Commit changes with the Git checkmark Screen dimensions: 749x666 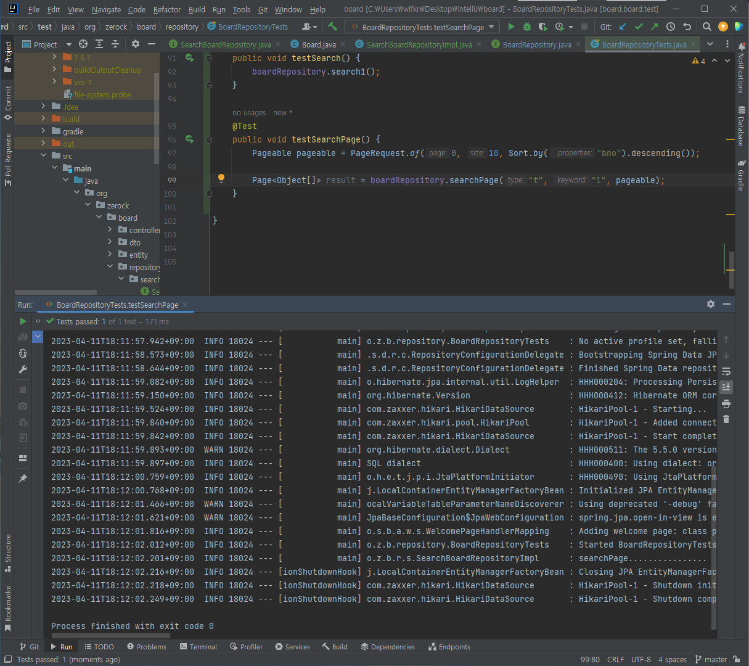[639, 27]
